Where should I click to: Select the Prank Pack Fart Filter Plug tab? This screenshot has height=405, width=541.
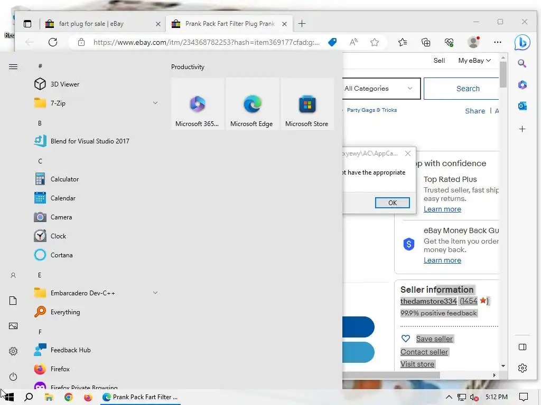click(x=229, y=24)
